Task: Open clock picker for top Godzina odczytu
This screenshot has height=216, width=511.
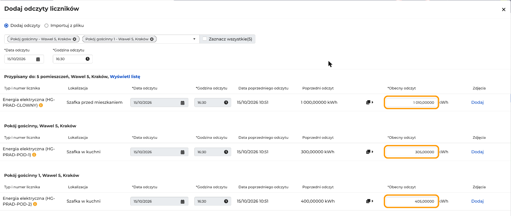Action: (88, 59)
